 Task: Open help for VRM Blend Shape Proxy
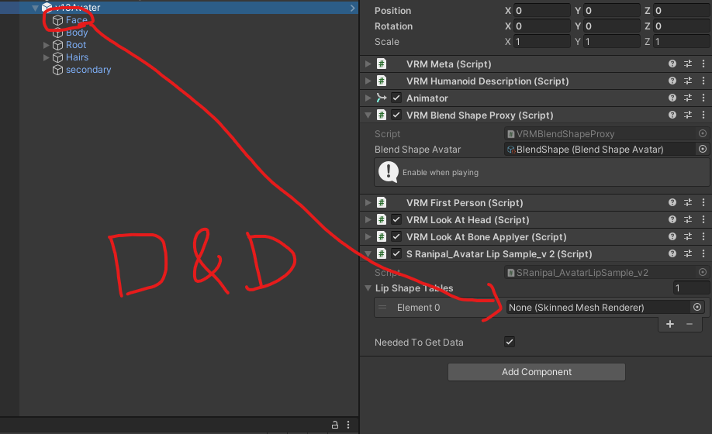point(672,115)
